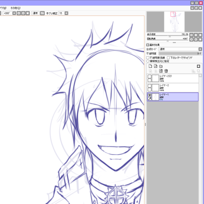Viewport: 204px width, 204px height.
Task: Create a new layer folder
Action: pos(161,66)
